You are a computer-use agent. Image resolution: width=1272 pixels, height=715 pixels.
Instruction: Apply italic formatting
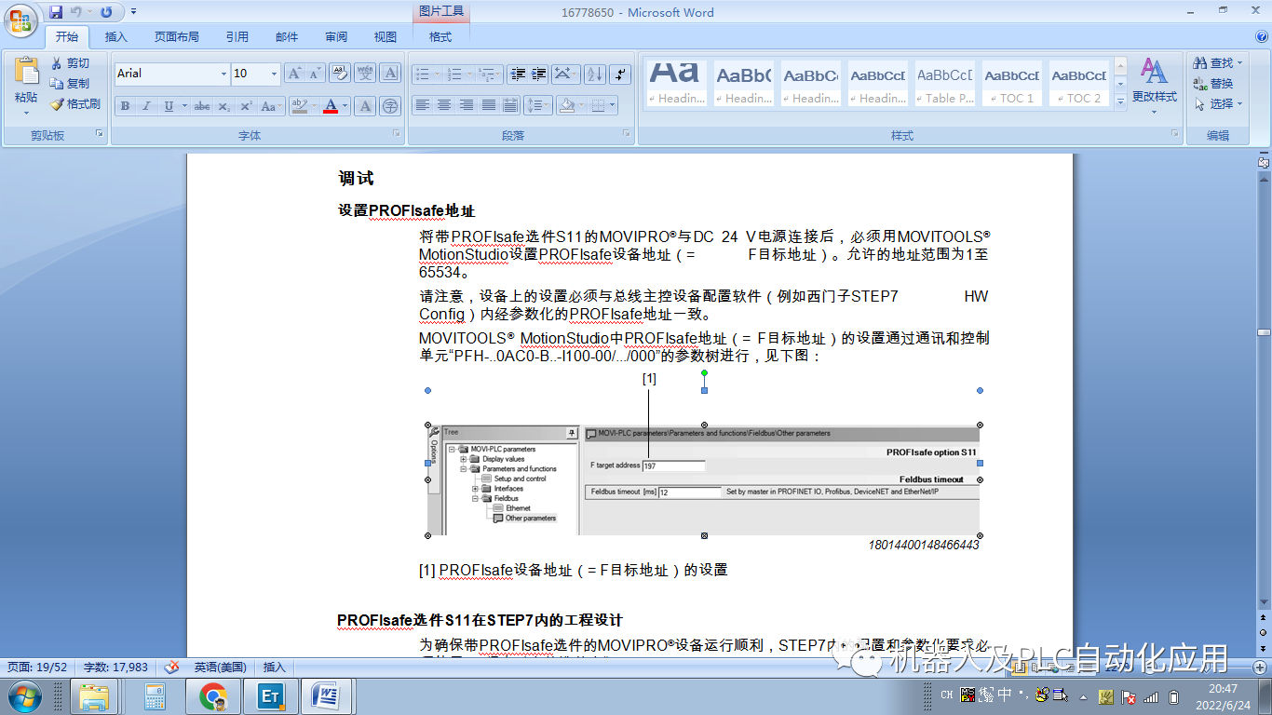(147, 105)
